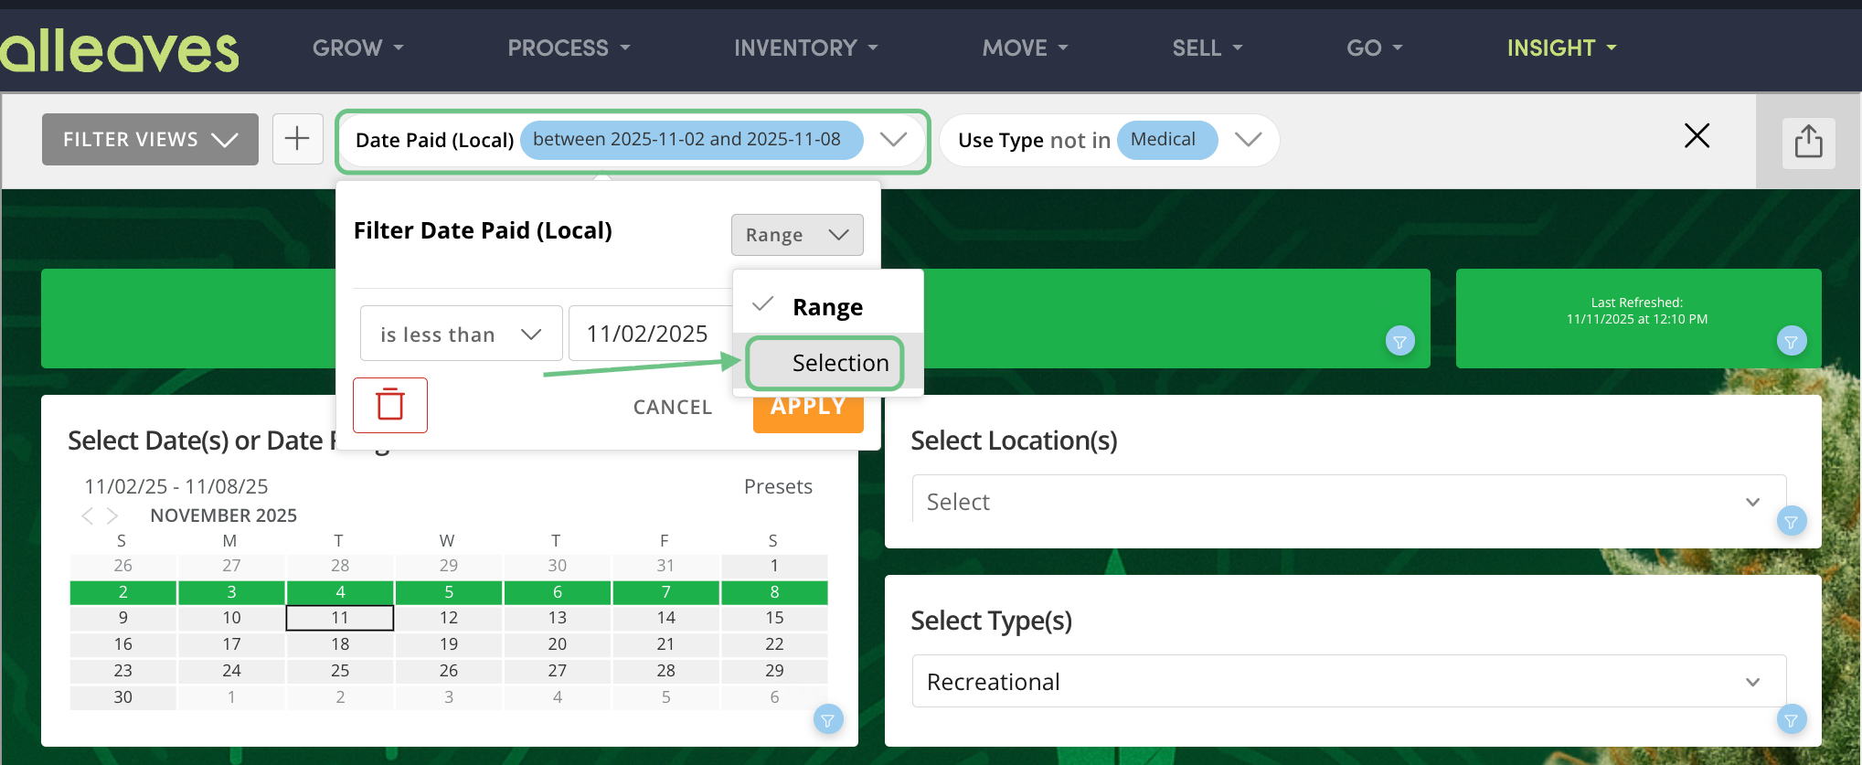Choose Range from the mode menu
1862x765 pixels.
[x=828, y=306]
